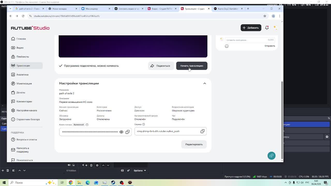Bookmark this page with the star
Image resolution: width=331 pixels, height=186 pixels.
pos(265,16)
